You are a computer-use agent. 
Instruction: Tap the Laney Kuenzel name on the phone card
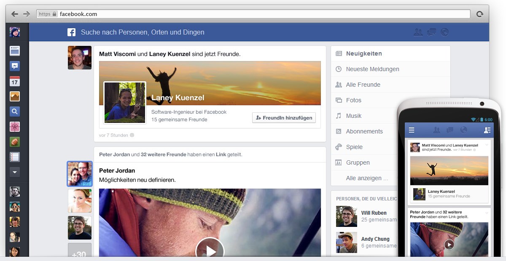click(x=441, y=191)
